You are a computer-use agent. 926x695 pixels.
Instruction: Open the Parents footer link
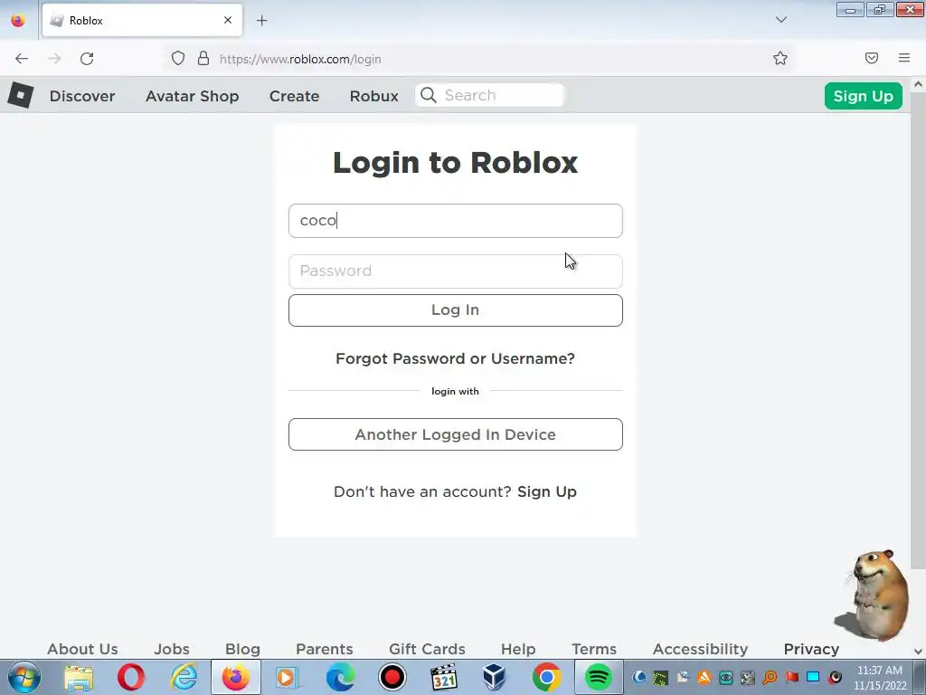(325, 649)
